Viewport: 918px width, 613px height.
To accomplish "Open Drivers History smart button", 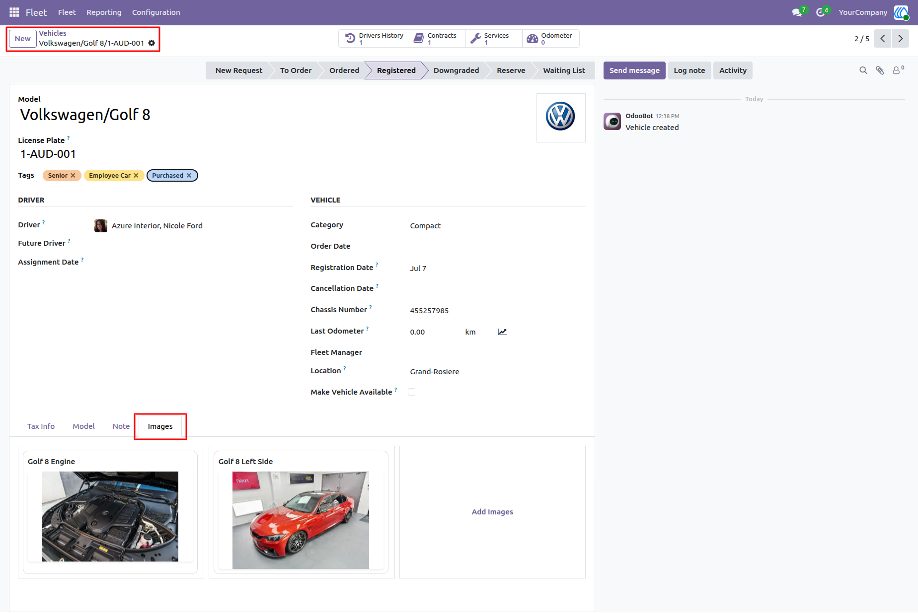I will point(374,38).
